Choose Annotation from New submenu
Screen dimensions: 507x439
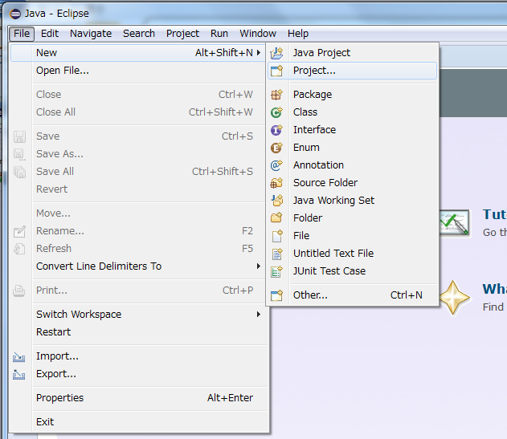pyautogui.click(x=352, y=165)
